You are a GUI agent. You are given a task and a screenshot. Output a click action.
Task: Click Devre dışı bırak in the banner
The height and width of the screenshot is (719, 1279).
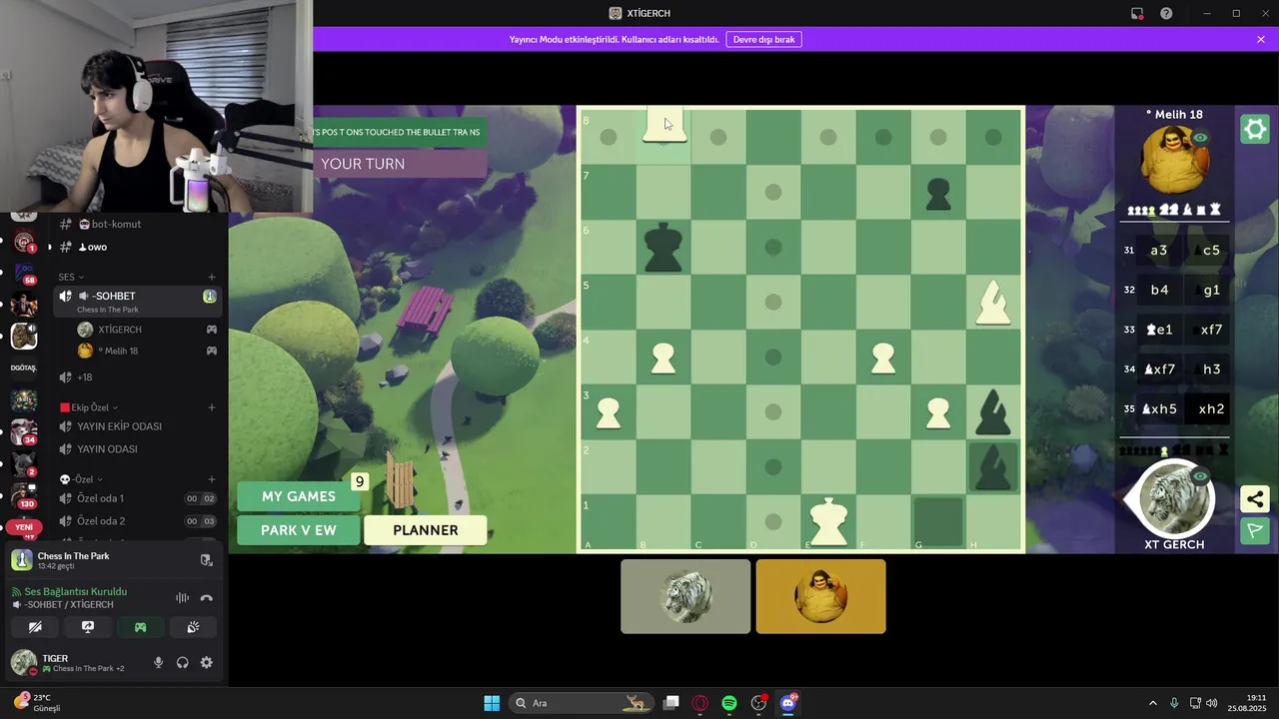click(x=764, y=39)
